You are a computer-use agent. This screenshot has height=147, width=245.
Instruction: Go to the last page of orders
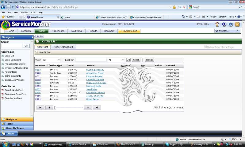pyautogui.click(x=96, y=107)
